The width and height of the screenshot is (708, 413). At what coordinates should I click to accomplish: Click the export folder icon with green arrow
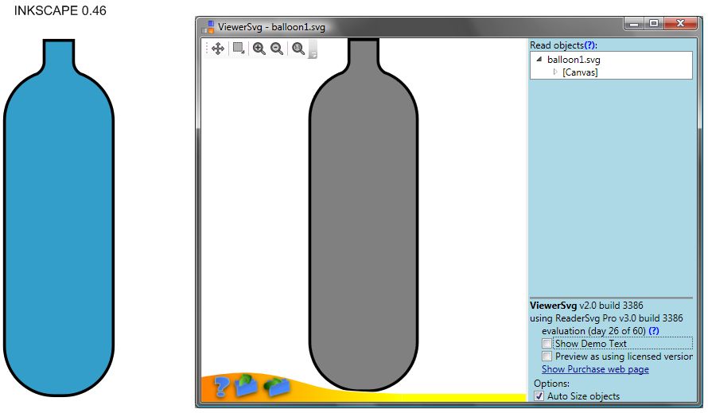tap(276, 387)
